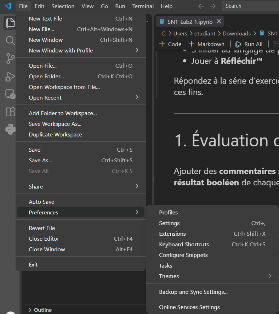Open the Selection menu
Screen dimensions: 279x314
[63, 6]
